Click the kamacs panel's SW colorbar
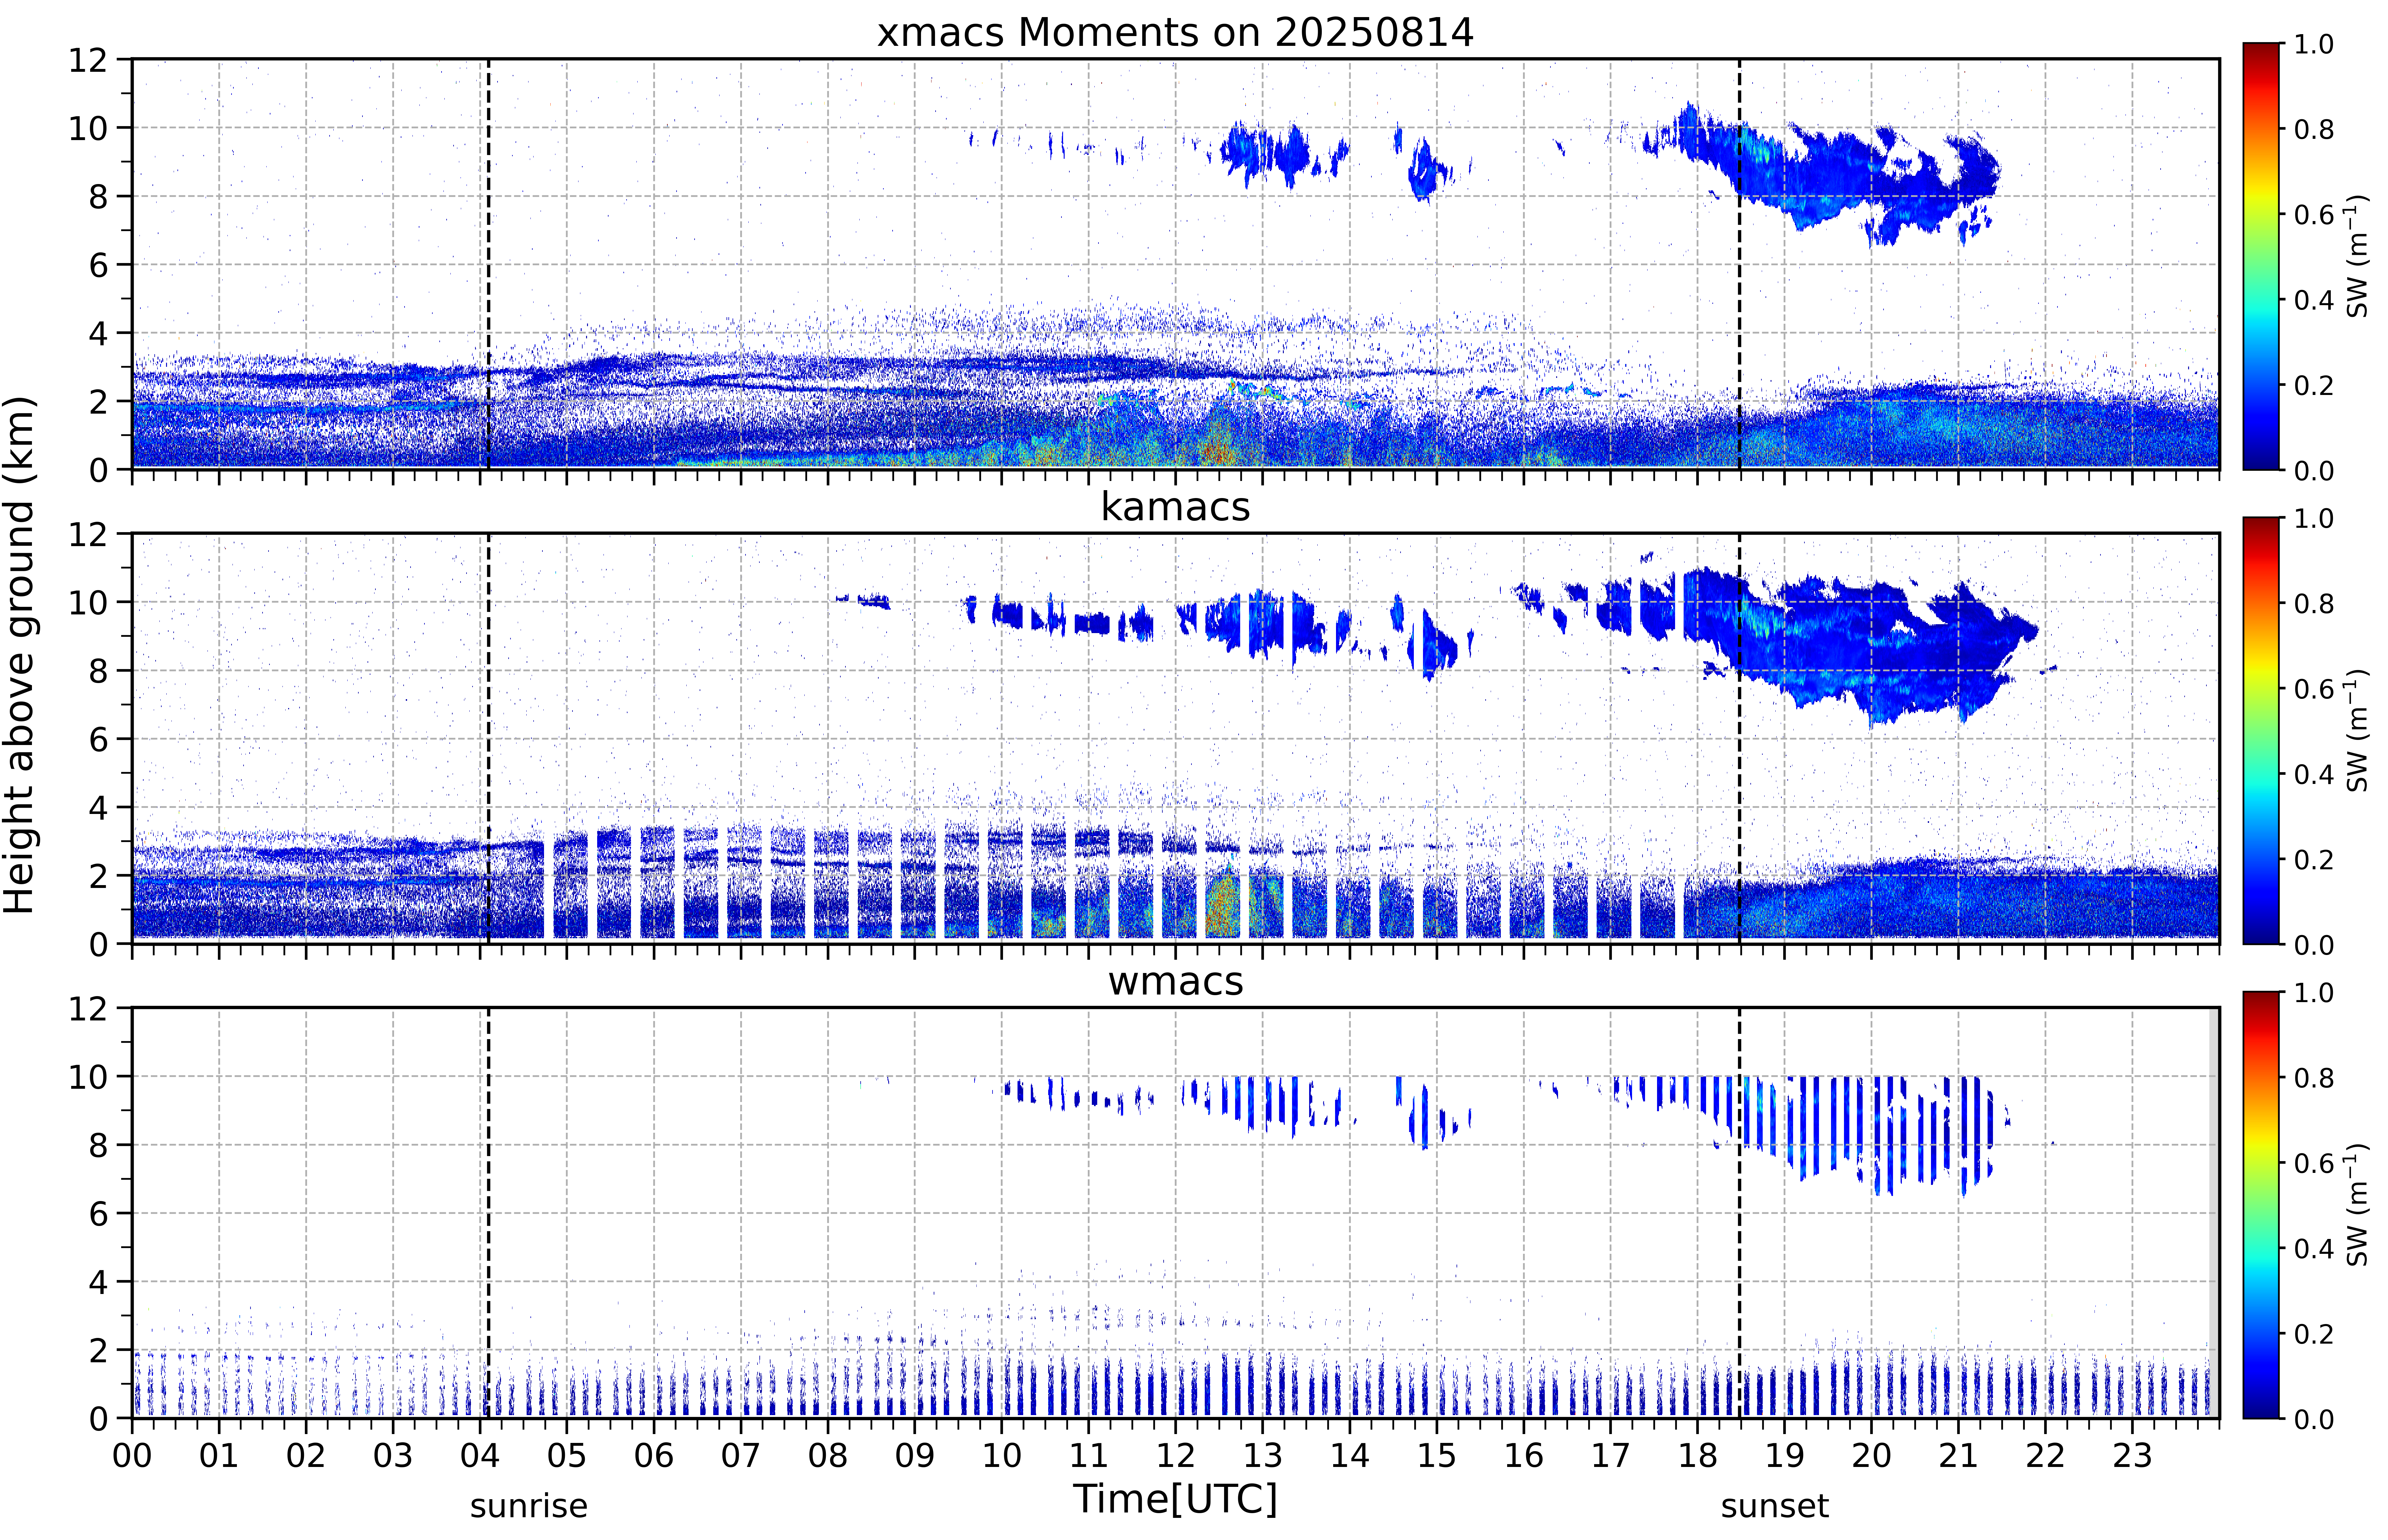The width and height of the screenshot is (2388, 1540). (2260, 730)
